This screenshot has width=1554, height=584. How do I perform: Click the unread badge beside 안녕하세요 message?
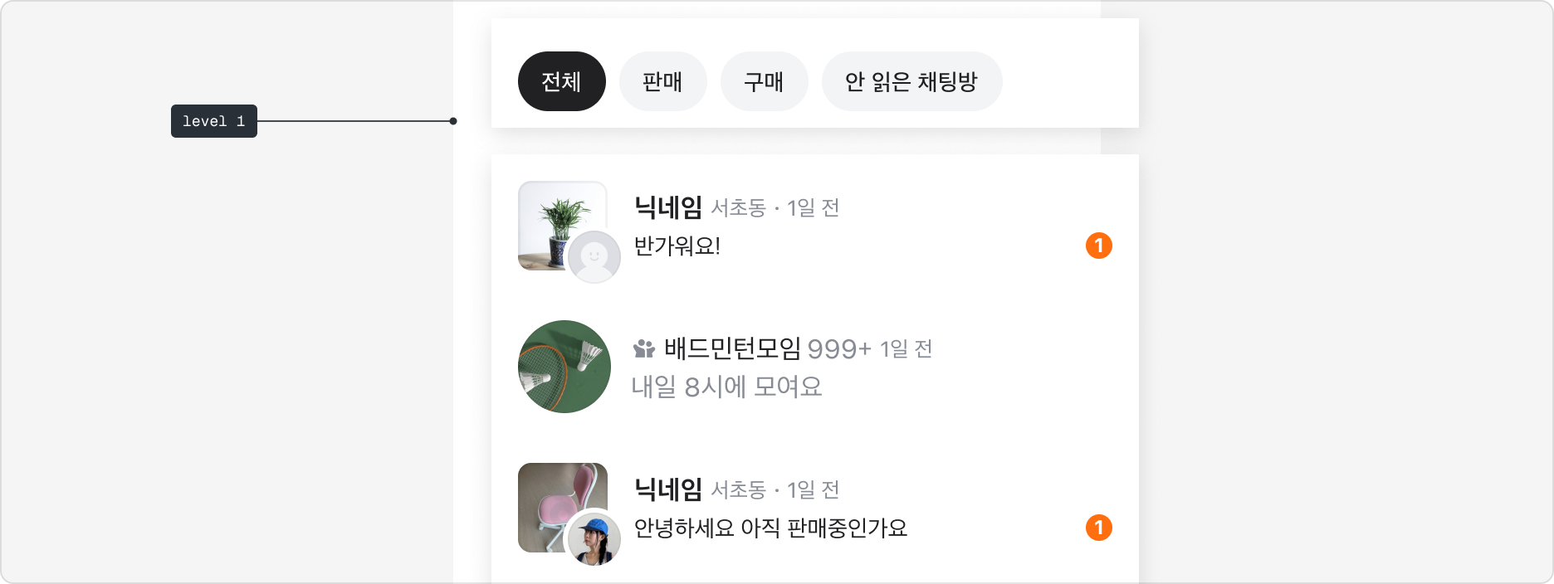pyautogui.click(x=1098, y=528)
